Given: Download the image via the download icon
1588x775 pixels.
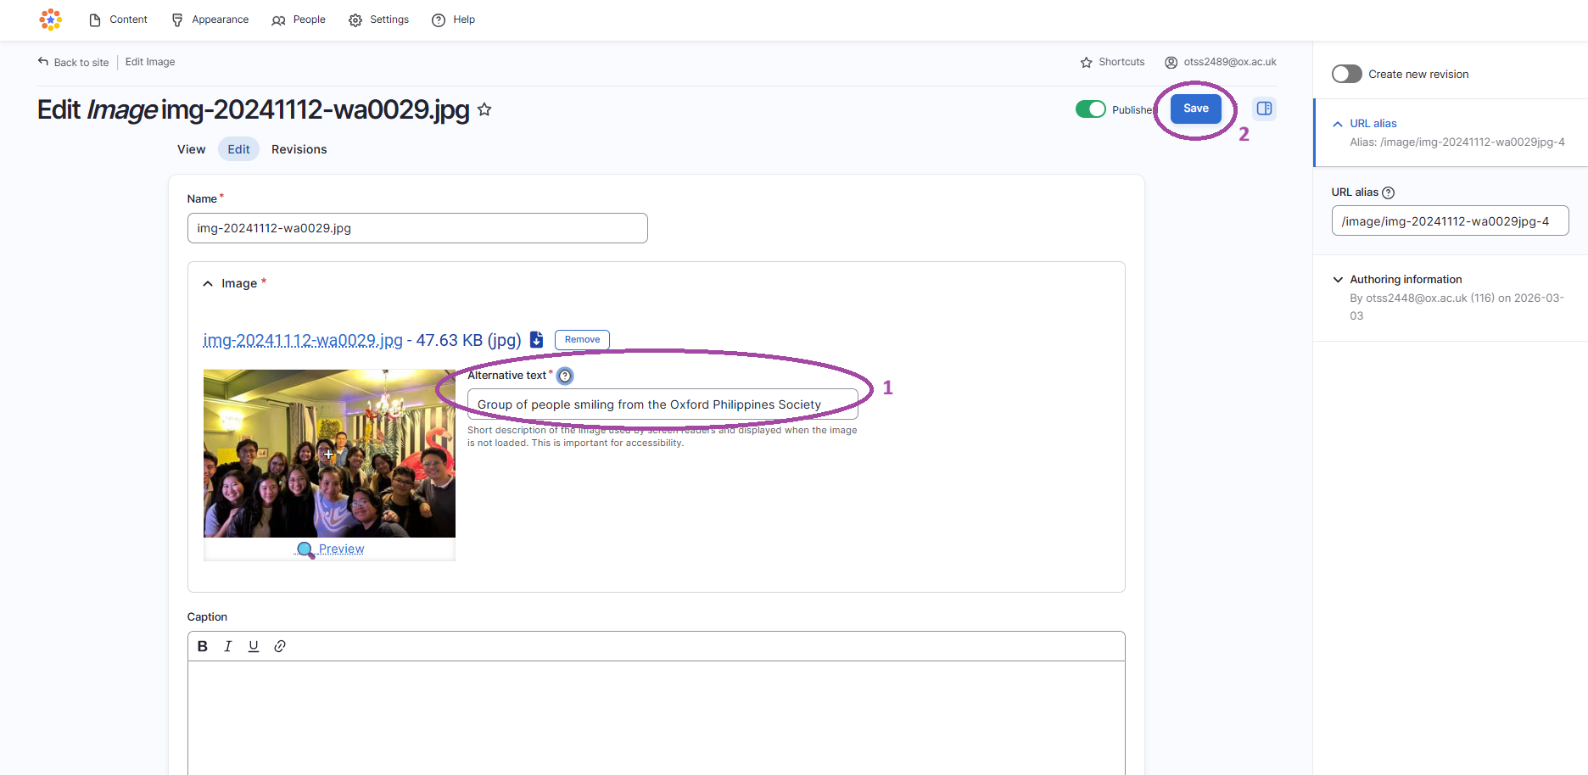Looking at the screenshot, I should pyautogui.click(x=536, y=339).
